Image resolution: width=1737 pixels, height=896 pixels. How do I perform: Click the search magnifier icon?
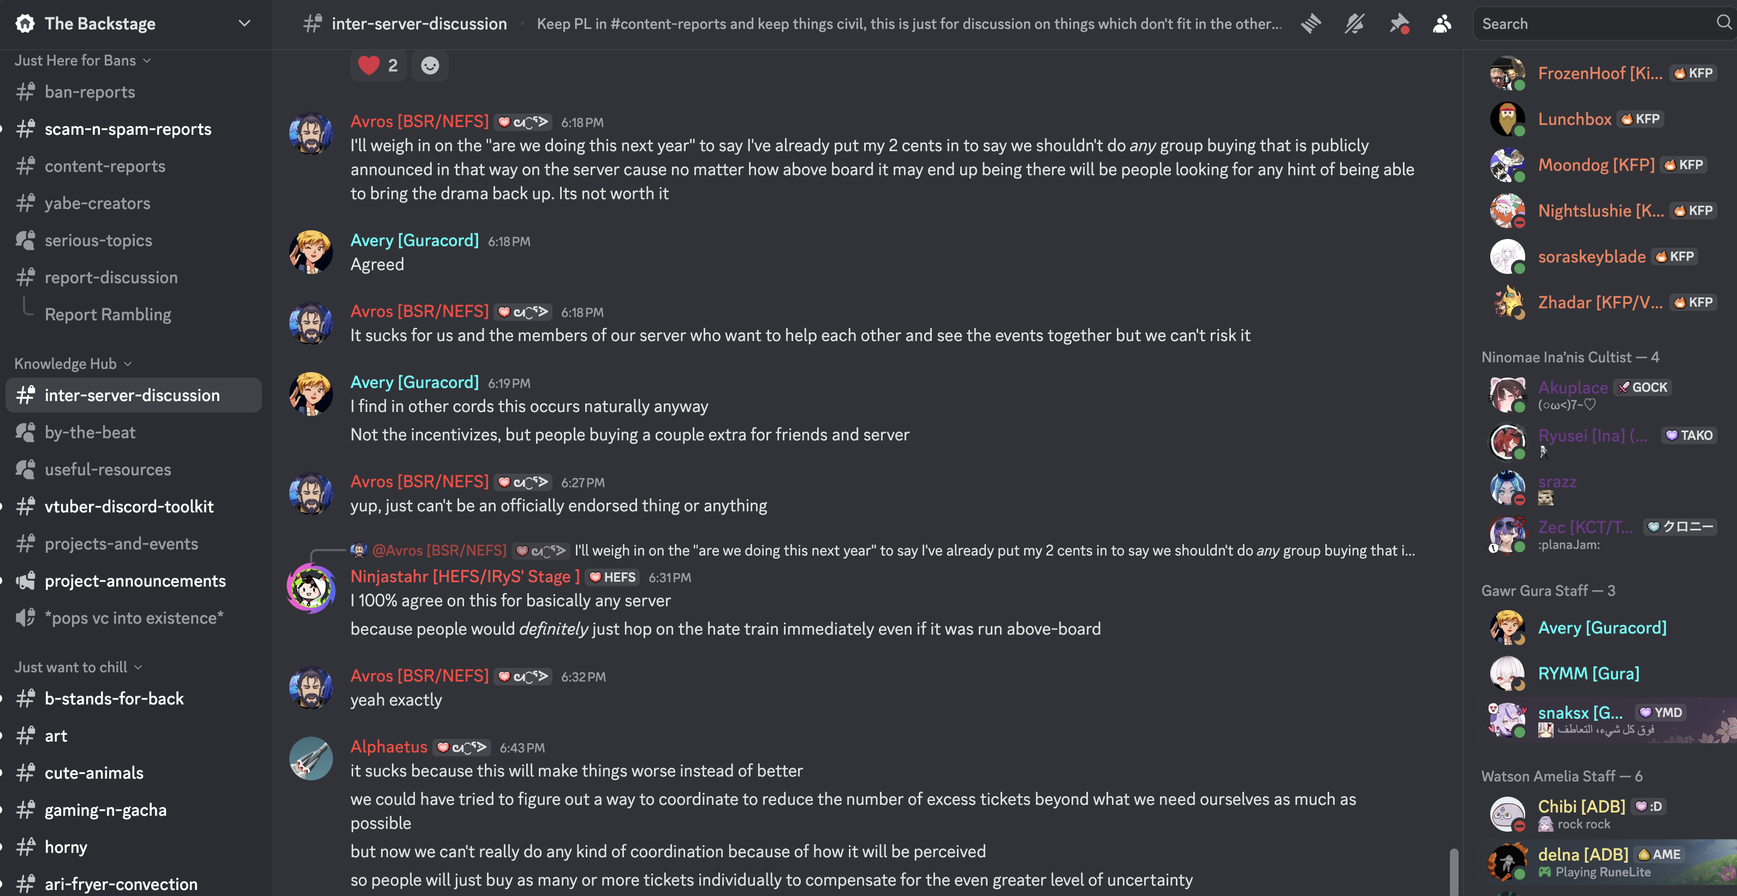point(1723,23)
